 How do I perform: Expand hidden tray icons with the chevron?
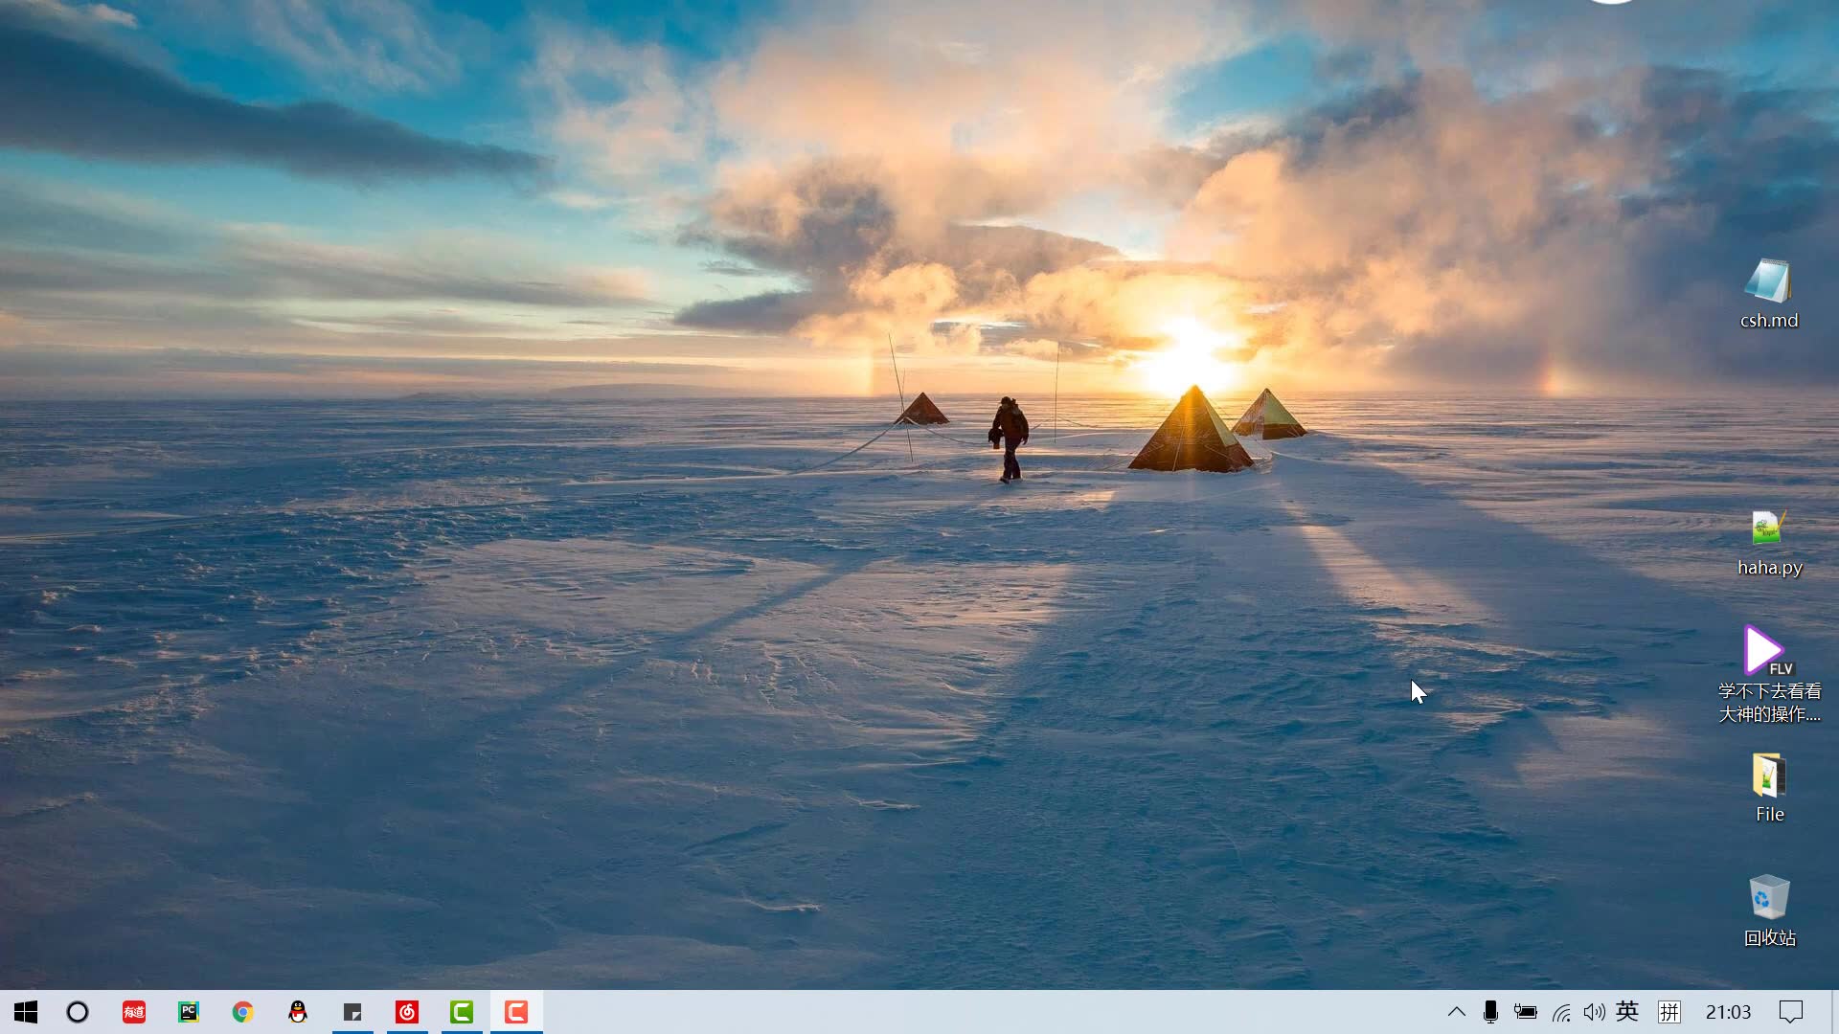coord(1456,1012)
